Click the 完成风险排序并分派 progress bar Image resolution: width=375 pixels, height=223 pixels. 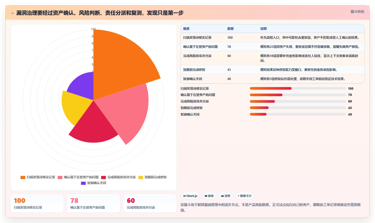[x=298, y=101]
